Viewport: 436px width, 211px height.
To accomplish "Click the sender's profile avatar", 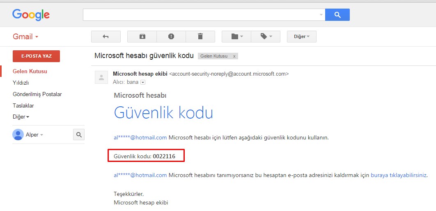I will 101,77.
